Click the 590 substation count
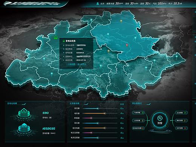Screen dimensions: 196x147 point(46,113)
